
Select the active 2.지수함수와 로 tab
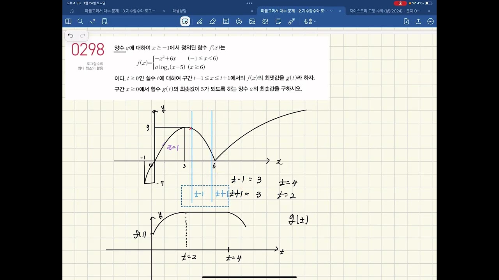[295, 11]
